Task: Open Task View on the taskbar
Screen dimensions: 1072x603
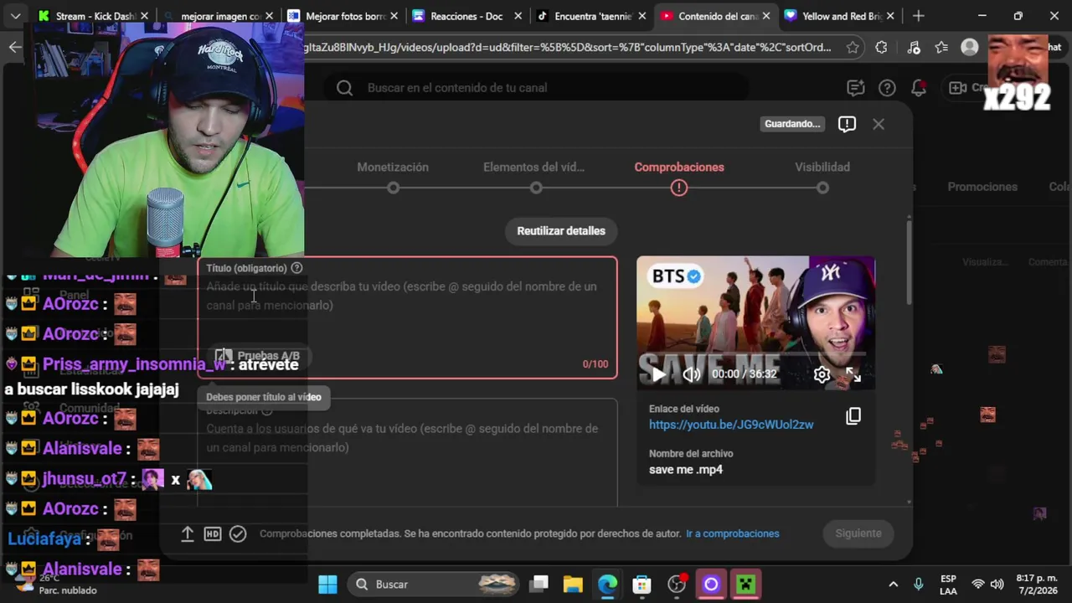Action: [539, 584]
